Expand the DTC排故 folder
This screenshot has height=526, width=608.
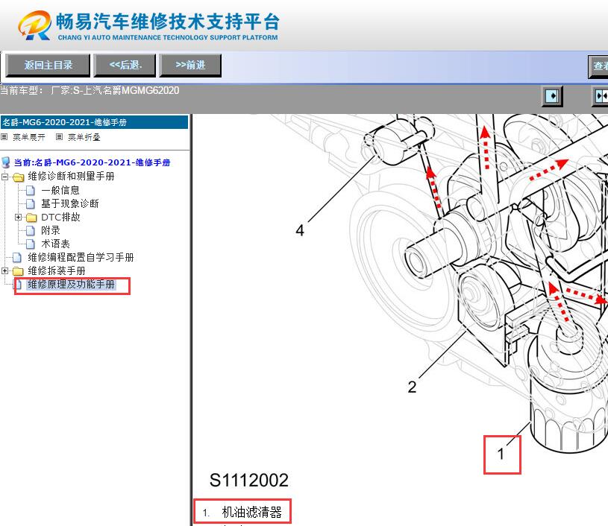click(x=18, y=218)
